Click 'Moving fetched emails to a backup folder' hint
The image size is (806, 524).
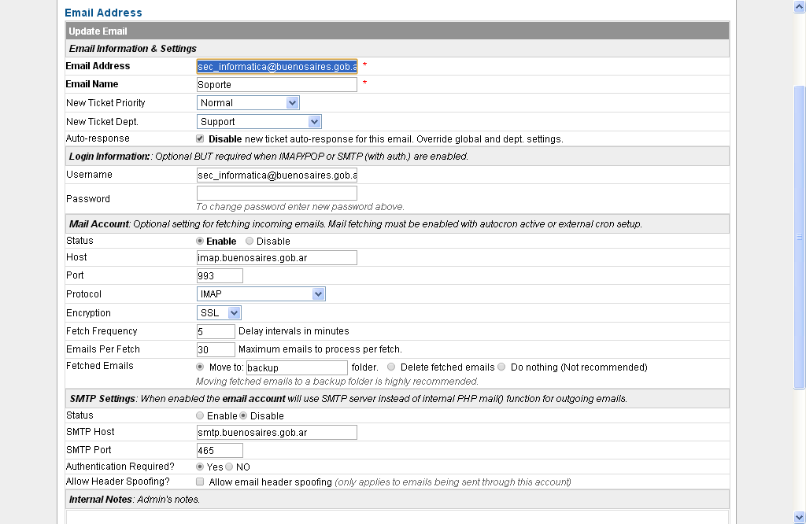tap(337, 381)
